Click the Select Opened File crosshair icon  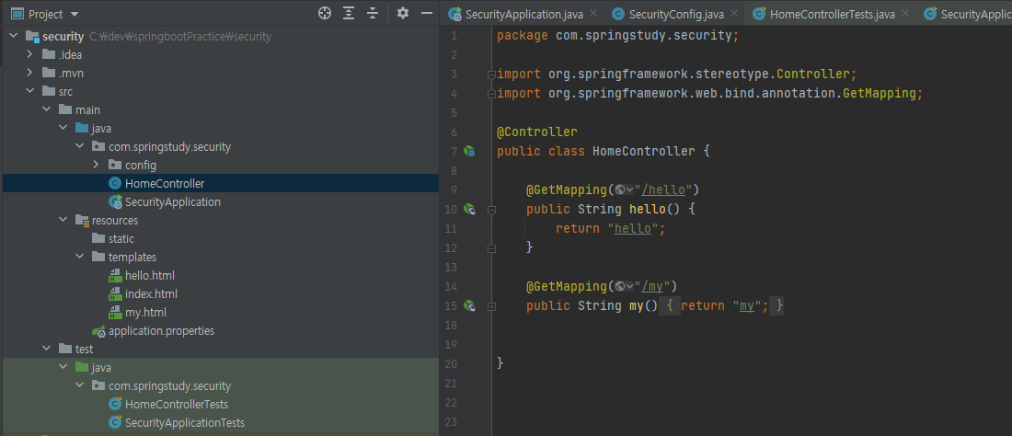coord(326,14)
